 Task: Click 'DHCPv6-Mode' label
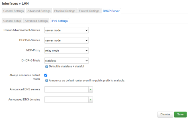[x=31, y=60]
